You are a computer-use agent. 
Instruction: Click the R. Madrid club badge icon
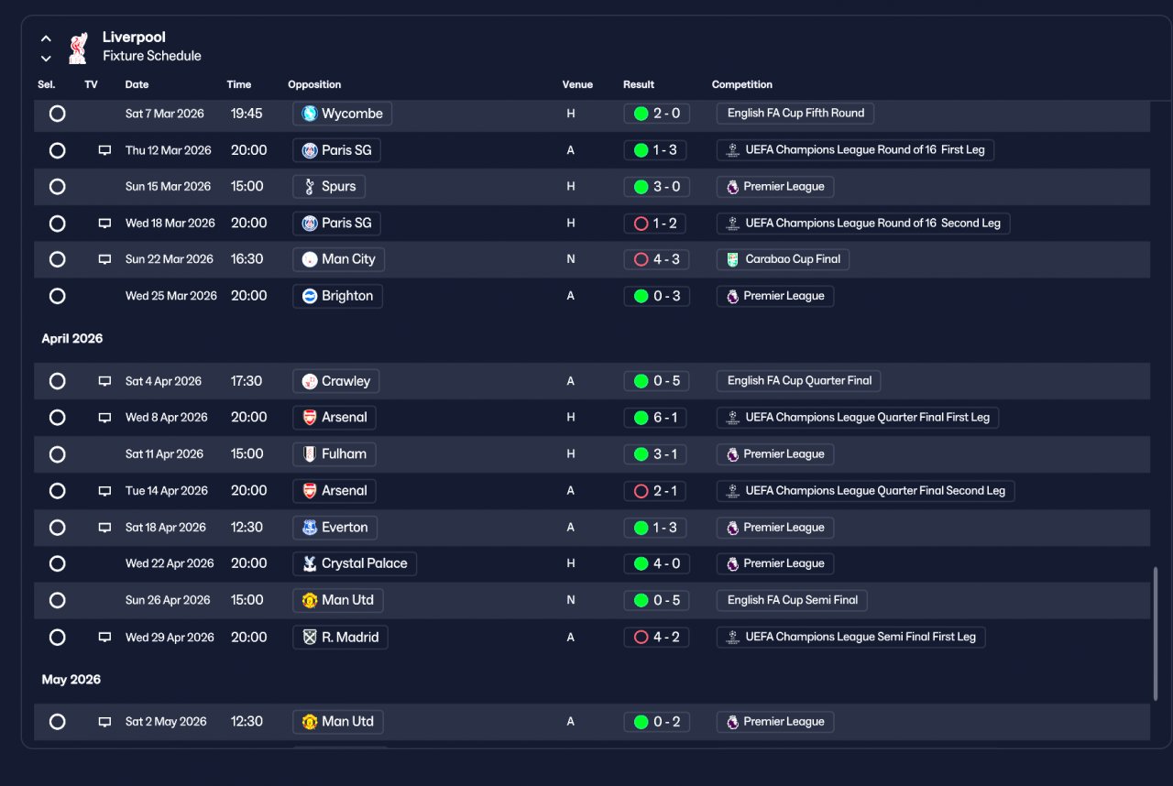coord(310,638)
